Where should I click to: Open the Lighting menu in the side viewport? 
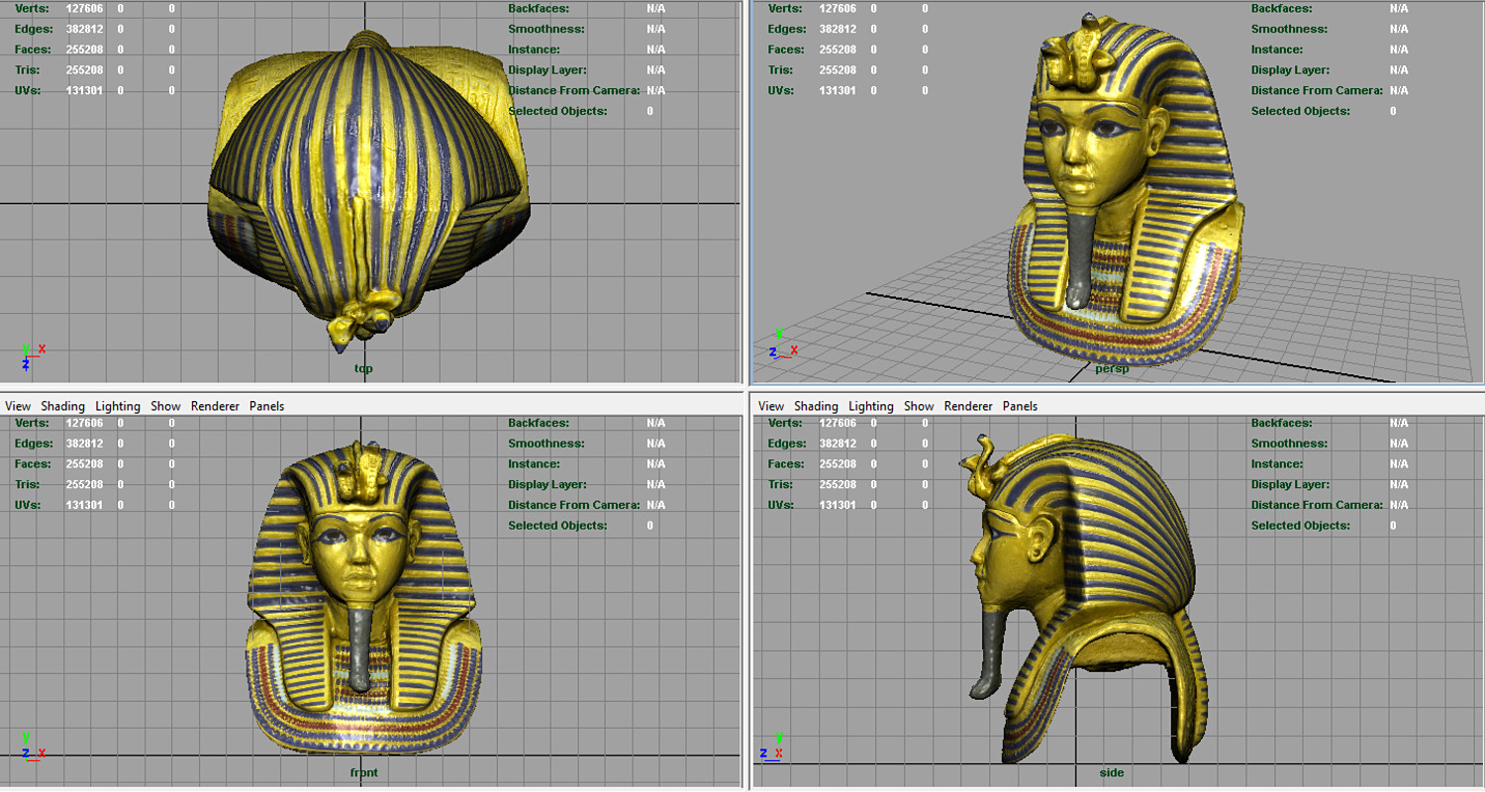(x=871, y=406)
